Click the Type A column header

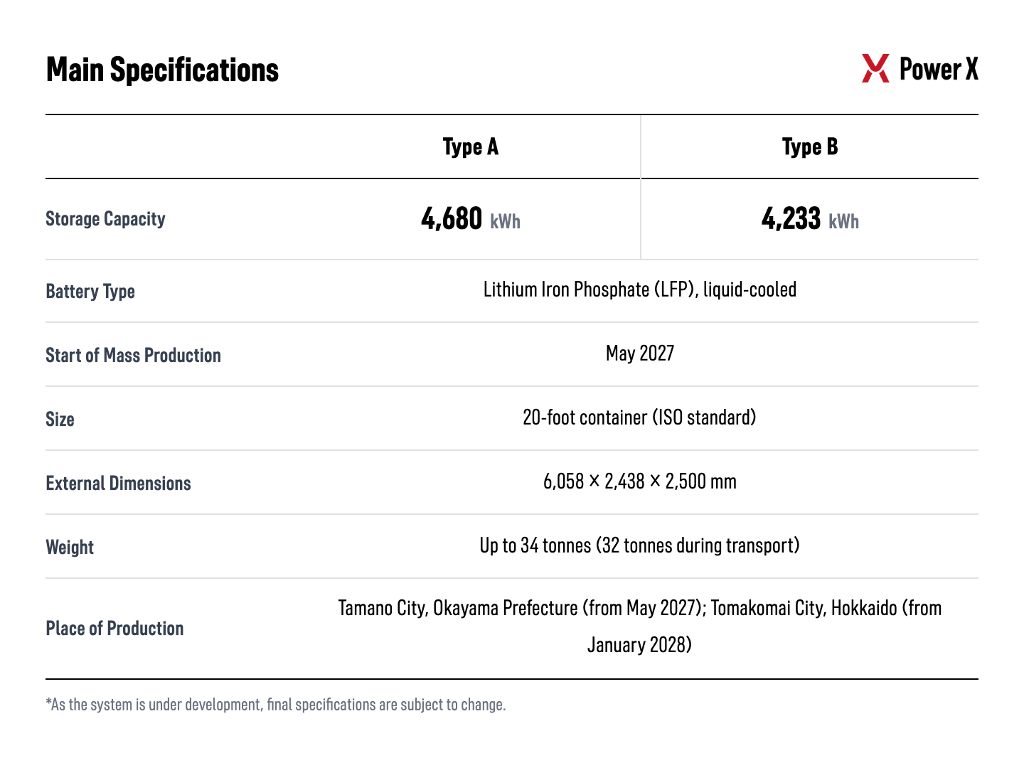click(471, 146)
